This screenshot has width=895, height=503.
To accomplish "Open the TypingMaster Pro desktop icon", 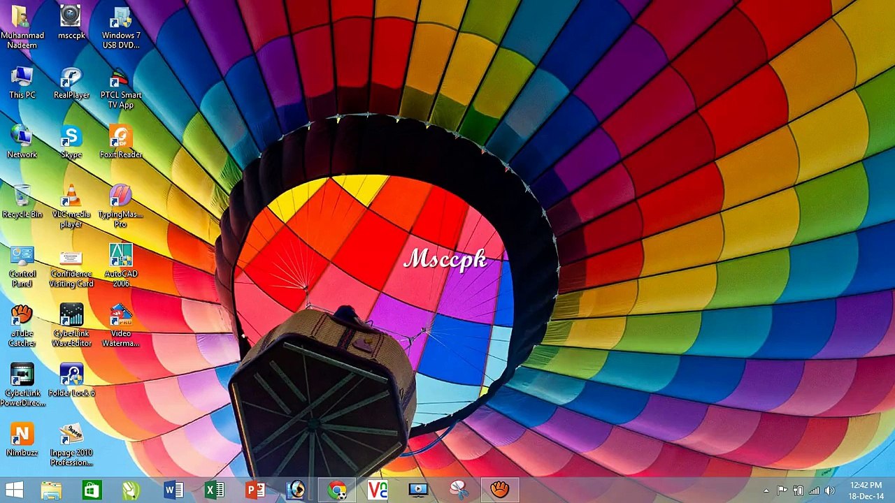I will click(121, 206).
